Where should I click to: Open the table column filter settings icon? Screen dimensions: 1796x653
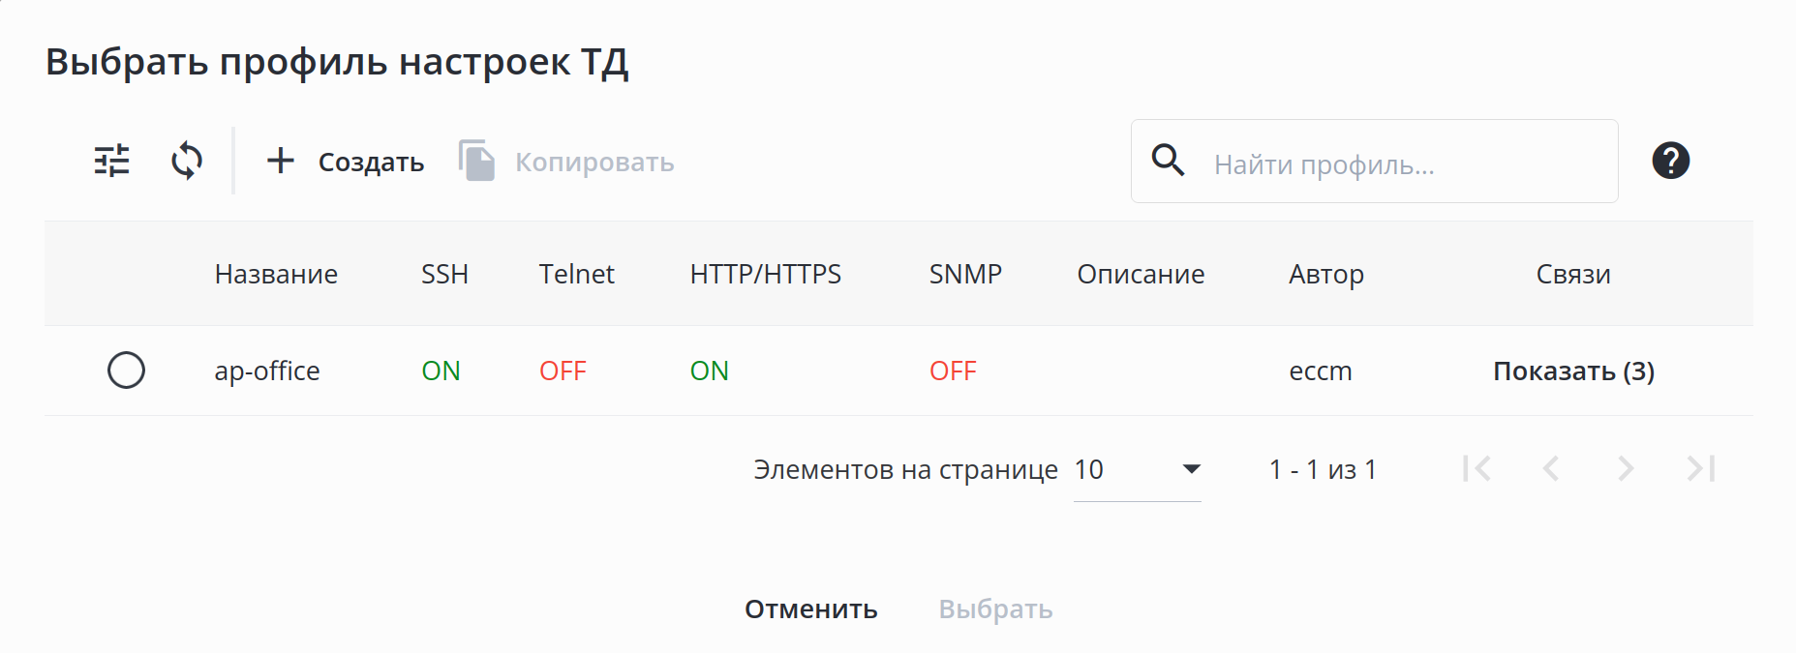pos(111,161)
